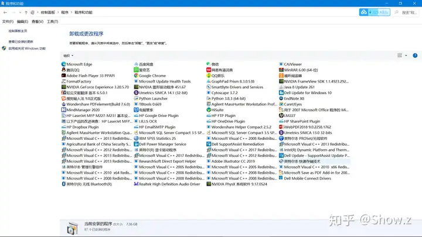
Task: Select SmartByte Drivers and Services entry
Action: pos(235,87)
